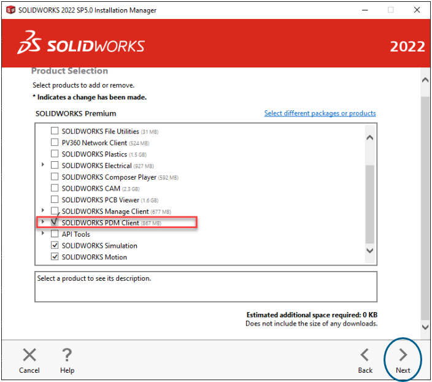This screenshot has width=432, height=382.
Task: Check the SOLIDWORKS CAM checkbox
Action: click(55, 188)
